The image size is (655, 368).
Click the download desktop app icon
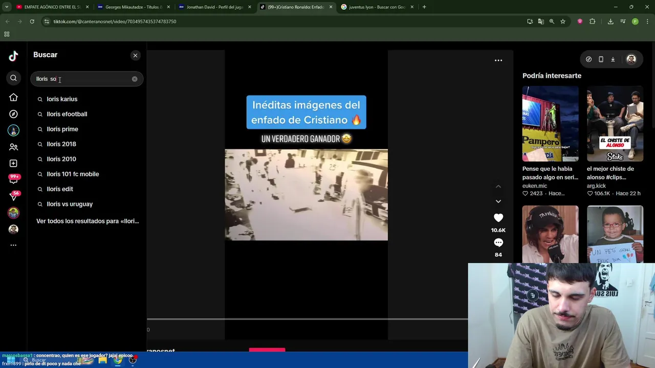click(613, 59)
